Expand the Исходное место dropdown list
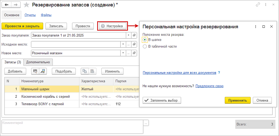The width and height of the screenshot is (279, 136). pos(123,44)
